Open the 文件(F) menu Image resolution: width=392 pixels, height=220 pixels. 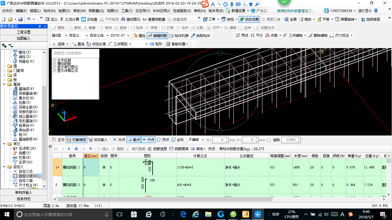pyautogui.click(x=7, y=11)
